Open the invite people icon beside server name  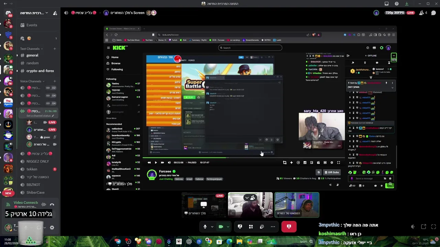pyautogui.click(x=55, y=13)
